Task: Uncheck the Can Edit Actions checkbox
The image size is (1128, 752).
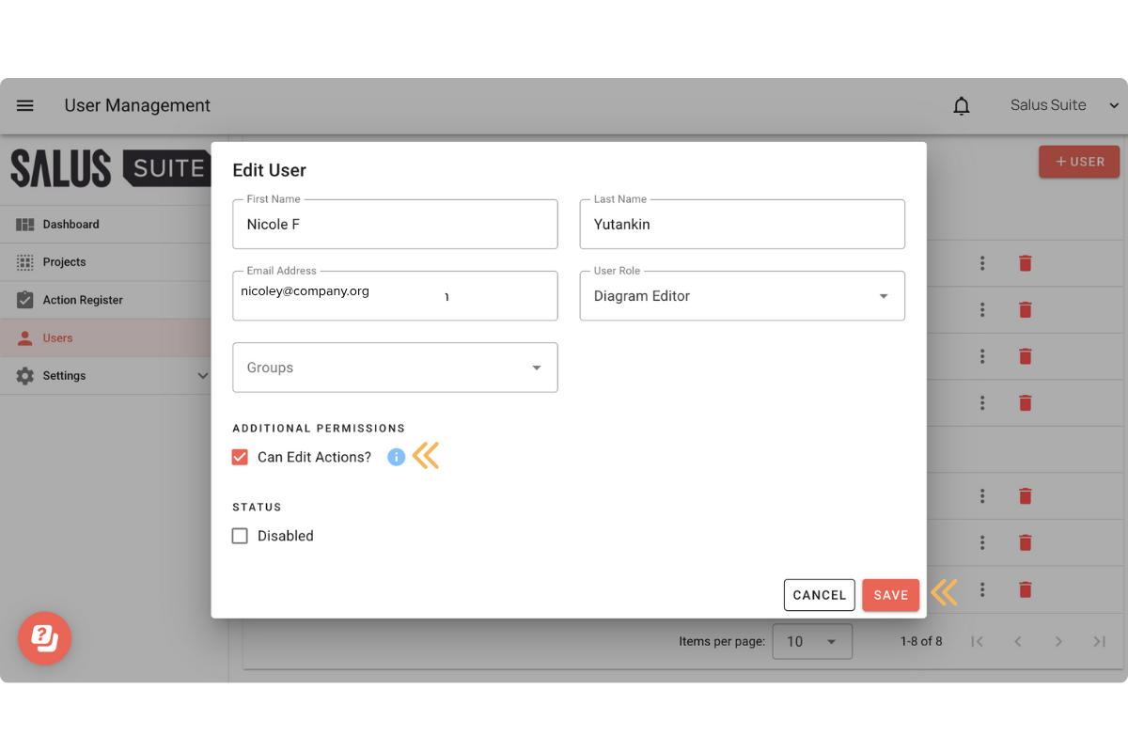Action: [240, 456]
